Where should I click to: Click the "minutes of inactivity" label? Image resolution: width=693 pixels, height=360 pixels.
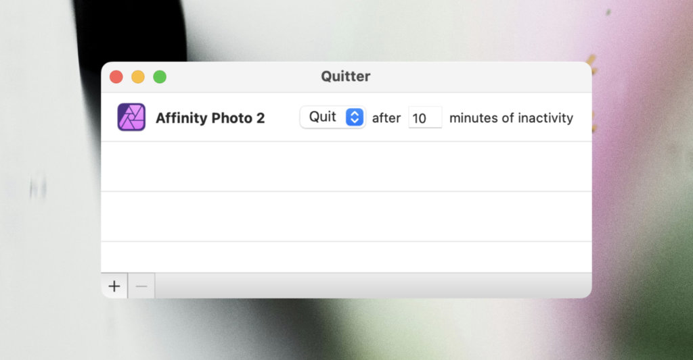[x=511, y=118]
